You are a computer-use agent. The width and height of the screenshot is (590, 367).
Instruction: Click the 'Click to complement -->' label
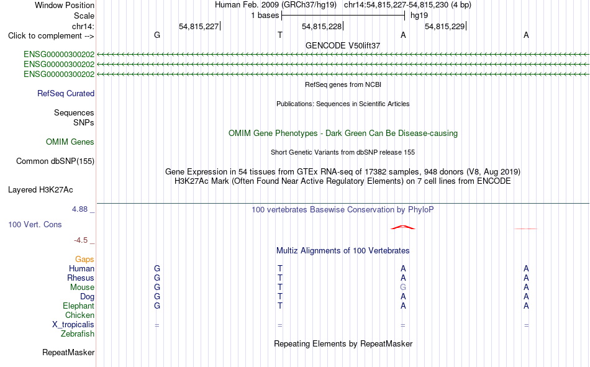tap(51, 36)
